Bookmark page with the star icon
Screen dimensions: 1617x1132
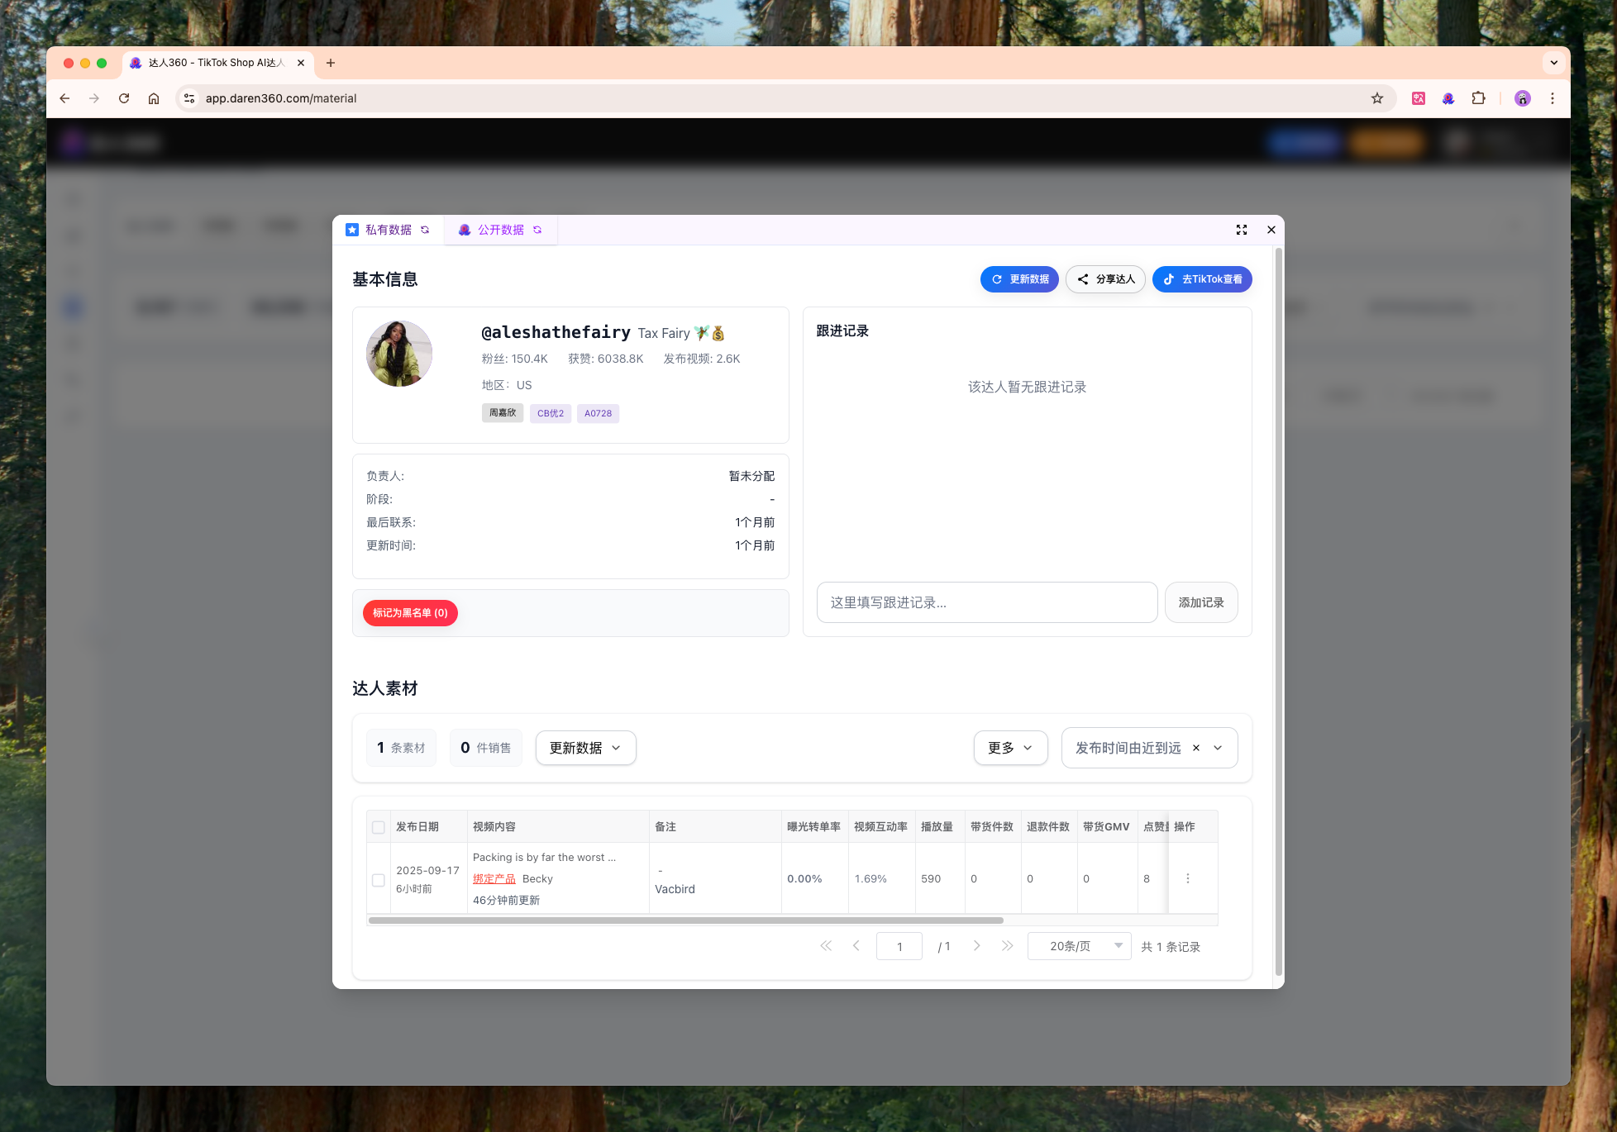coord(1376,98)
